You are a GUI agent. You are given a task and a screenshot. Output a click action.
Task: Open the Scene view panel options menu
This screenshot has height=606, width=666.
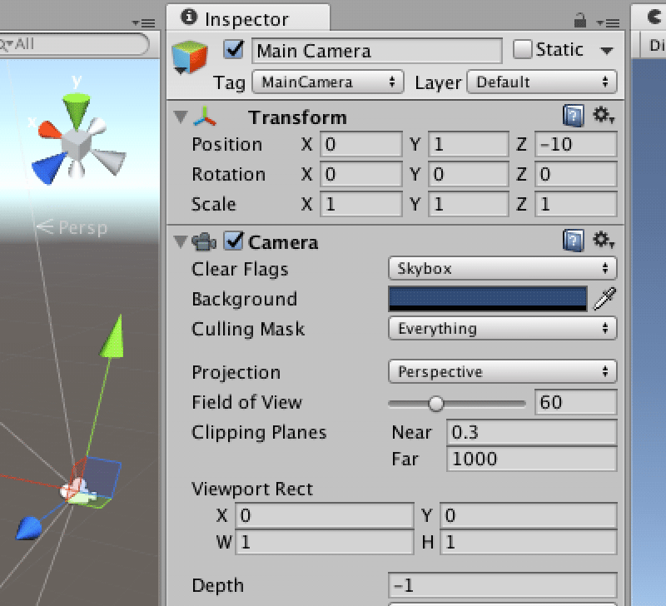[143, 22]
